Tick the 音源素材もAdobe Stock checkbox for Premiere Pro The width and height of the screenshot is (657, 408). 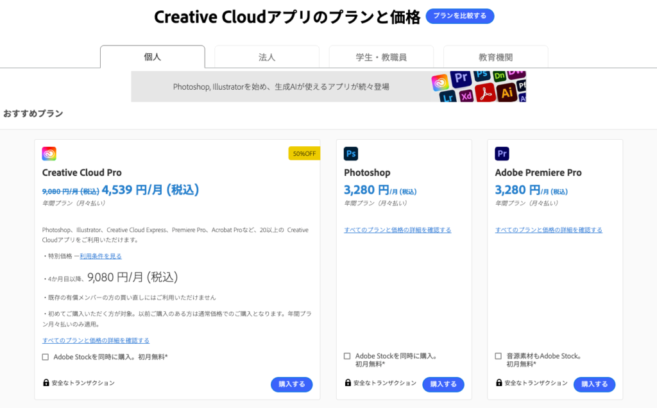(499, 356)
